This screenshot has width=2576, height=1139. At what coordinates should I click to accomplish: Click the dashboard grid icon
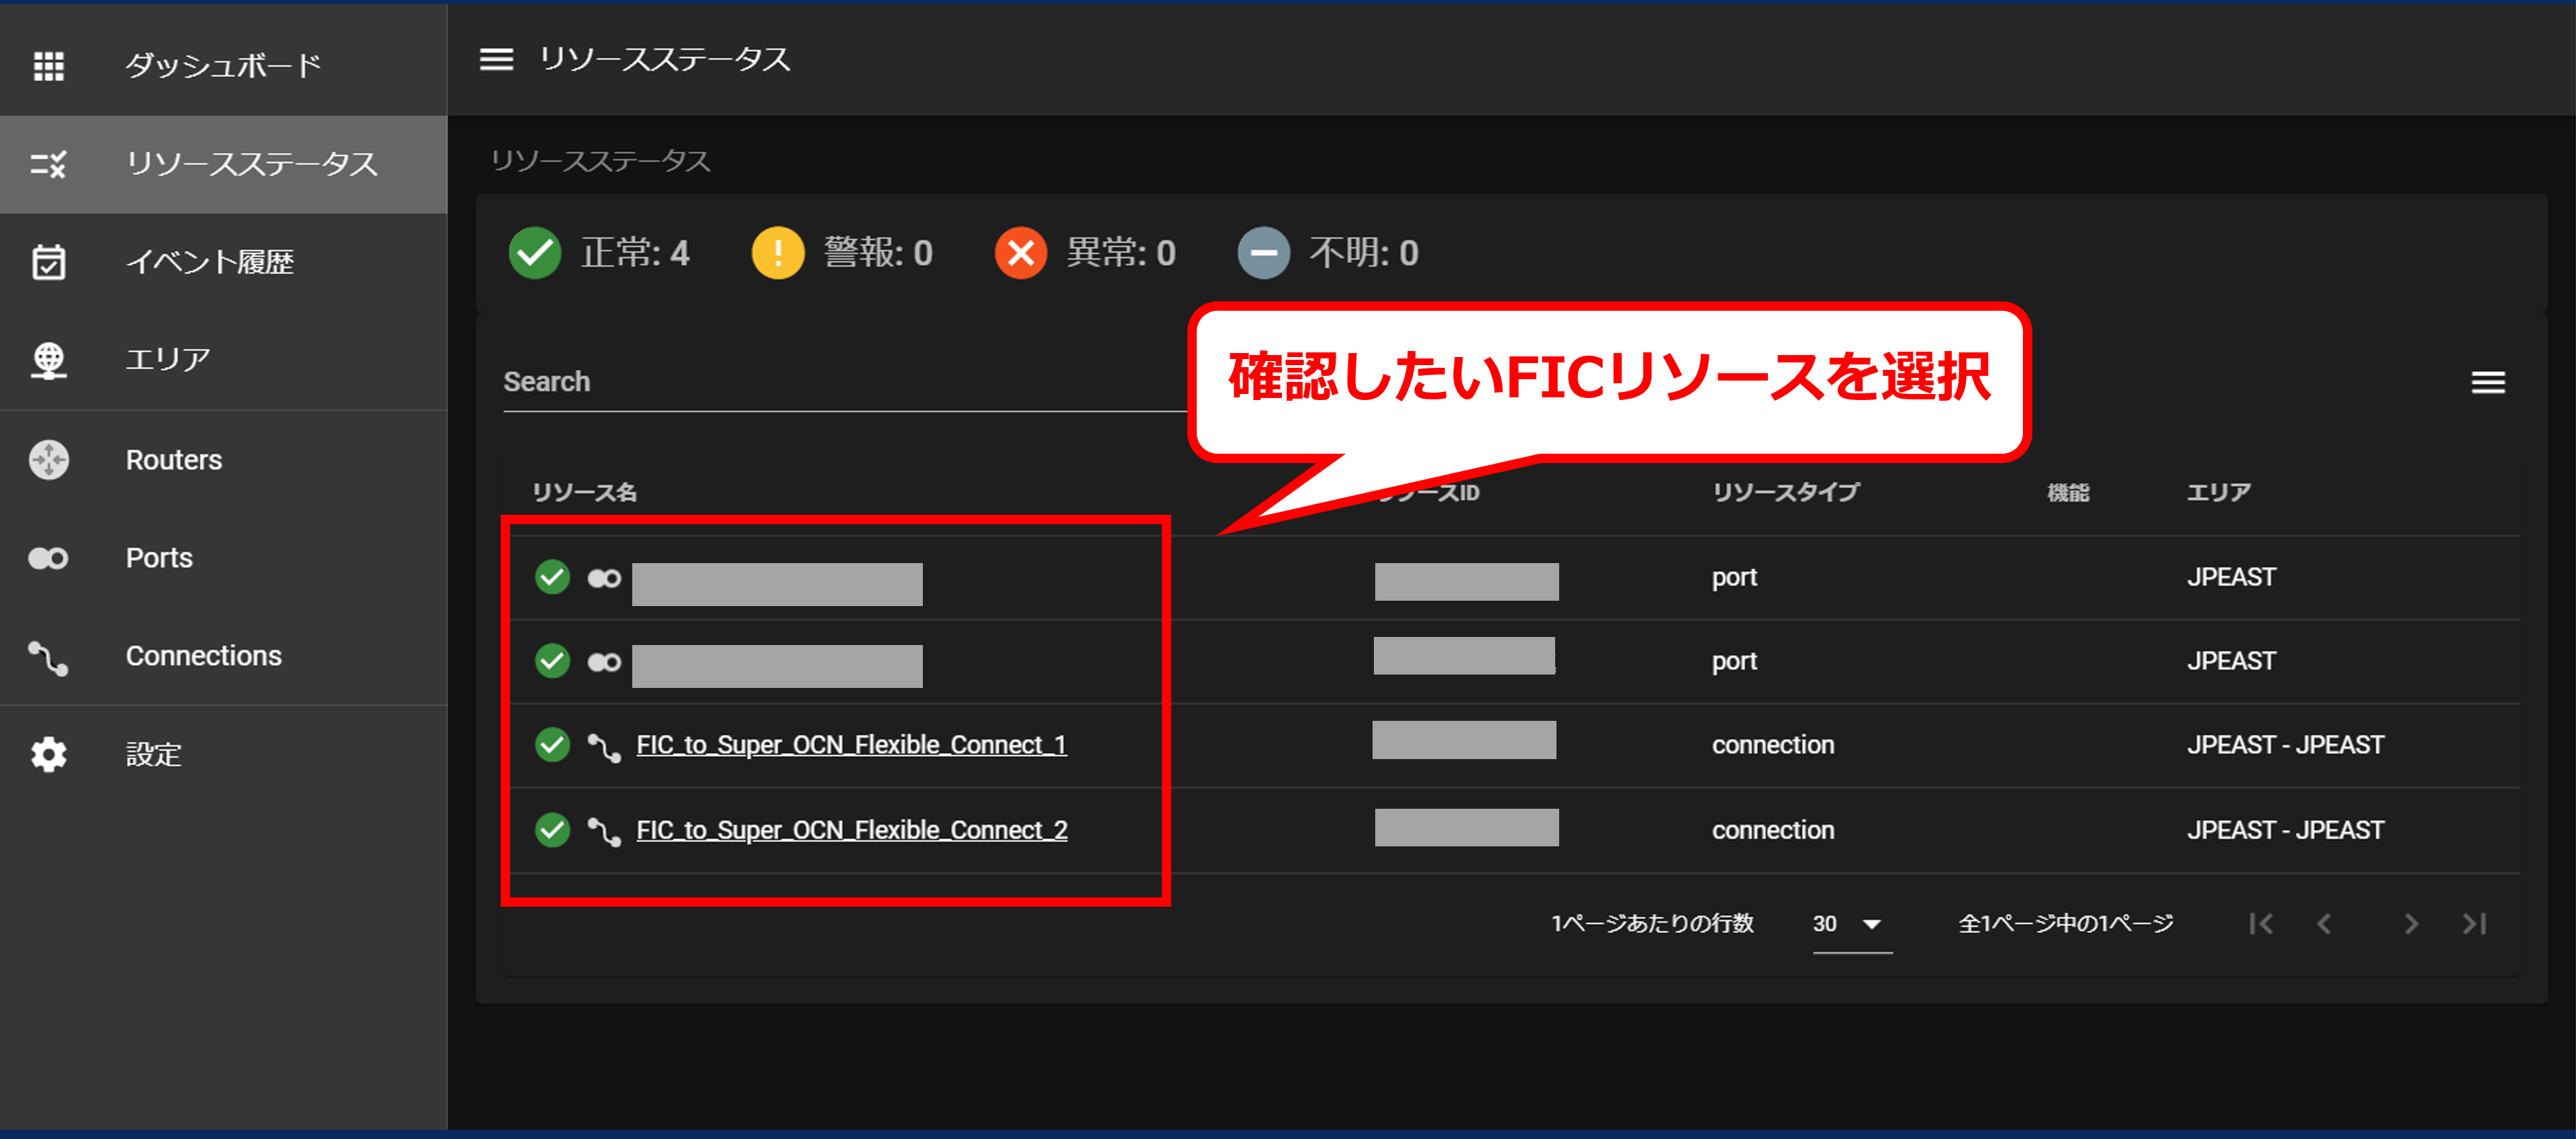tap(48, 66)
